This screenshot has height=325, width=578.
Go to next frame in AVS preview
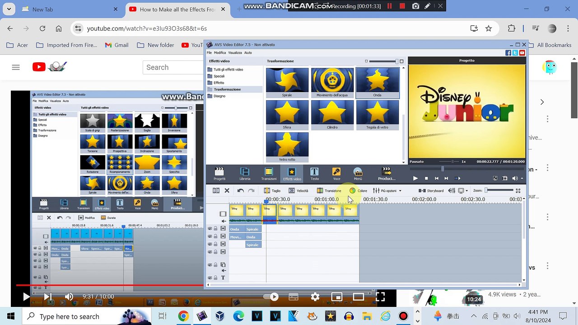[x=446, y=178]
